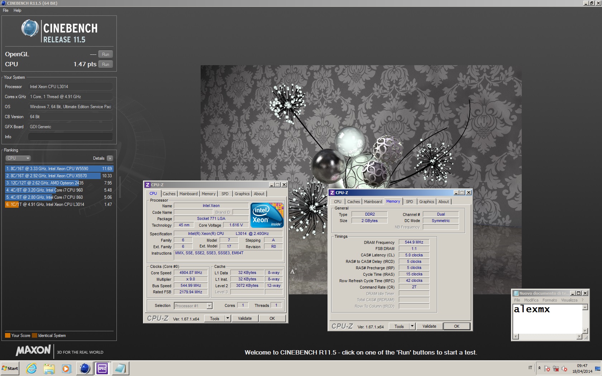Open Notepad Visualizza menu

coord(569,300)
